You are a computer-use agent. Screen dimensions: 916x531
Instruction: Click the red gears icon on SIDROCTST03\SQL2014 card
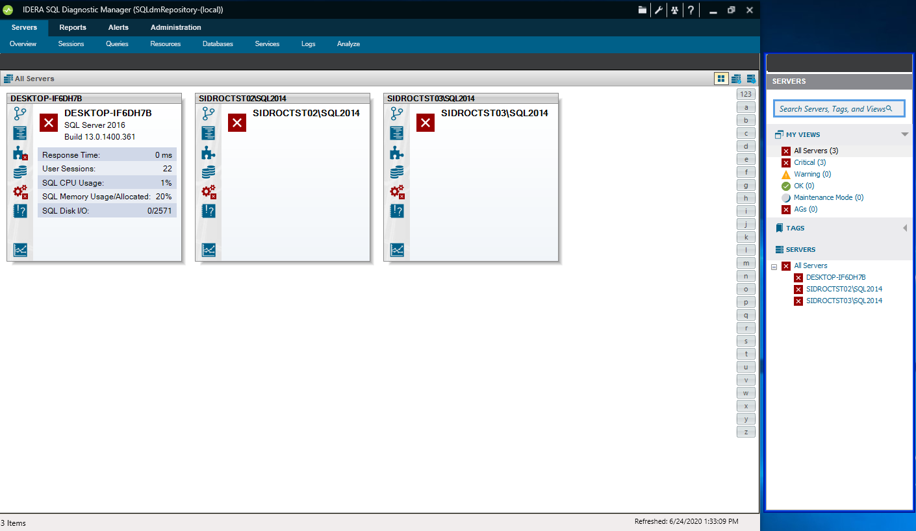(397, 191)
